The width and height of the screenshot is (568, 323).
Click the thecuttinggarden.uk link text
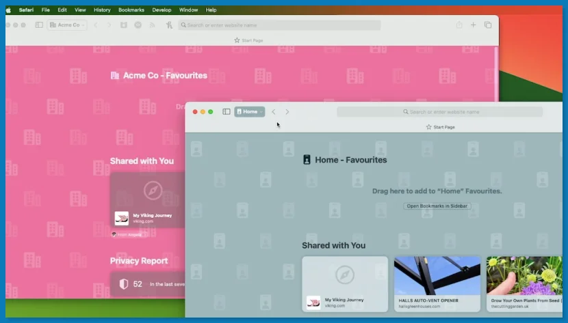pos(510,307)
